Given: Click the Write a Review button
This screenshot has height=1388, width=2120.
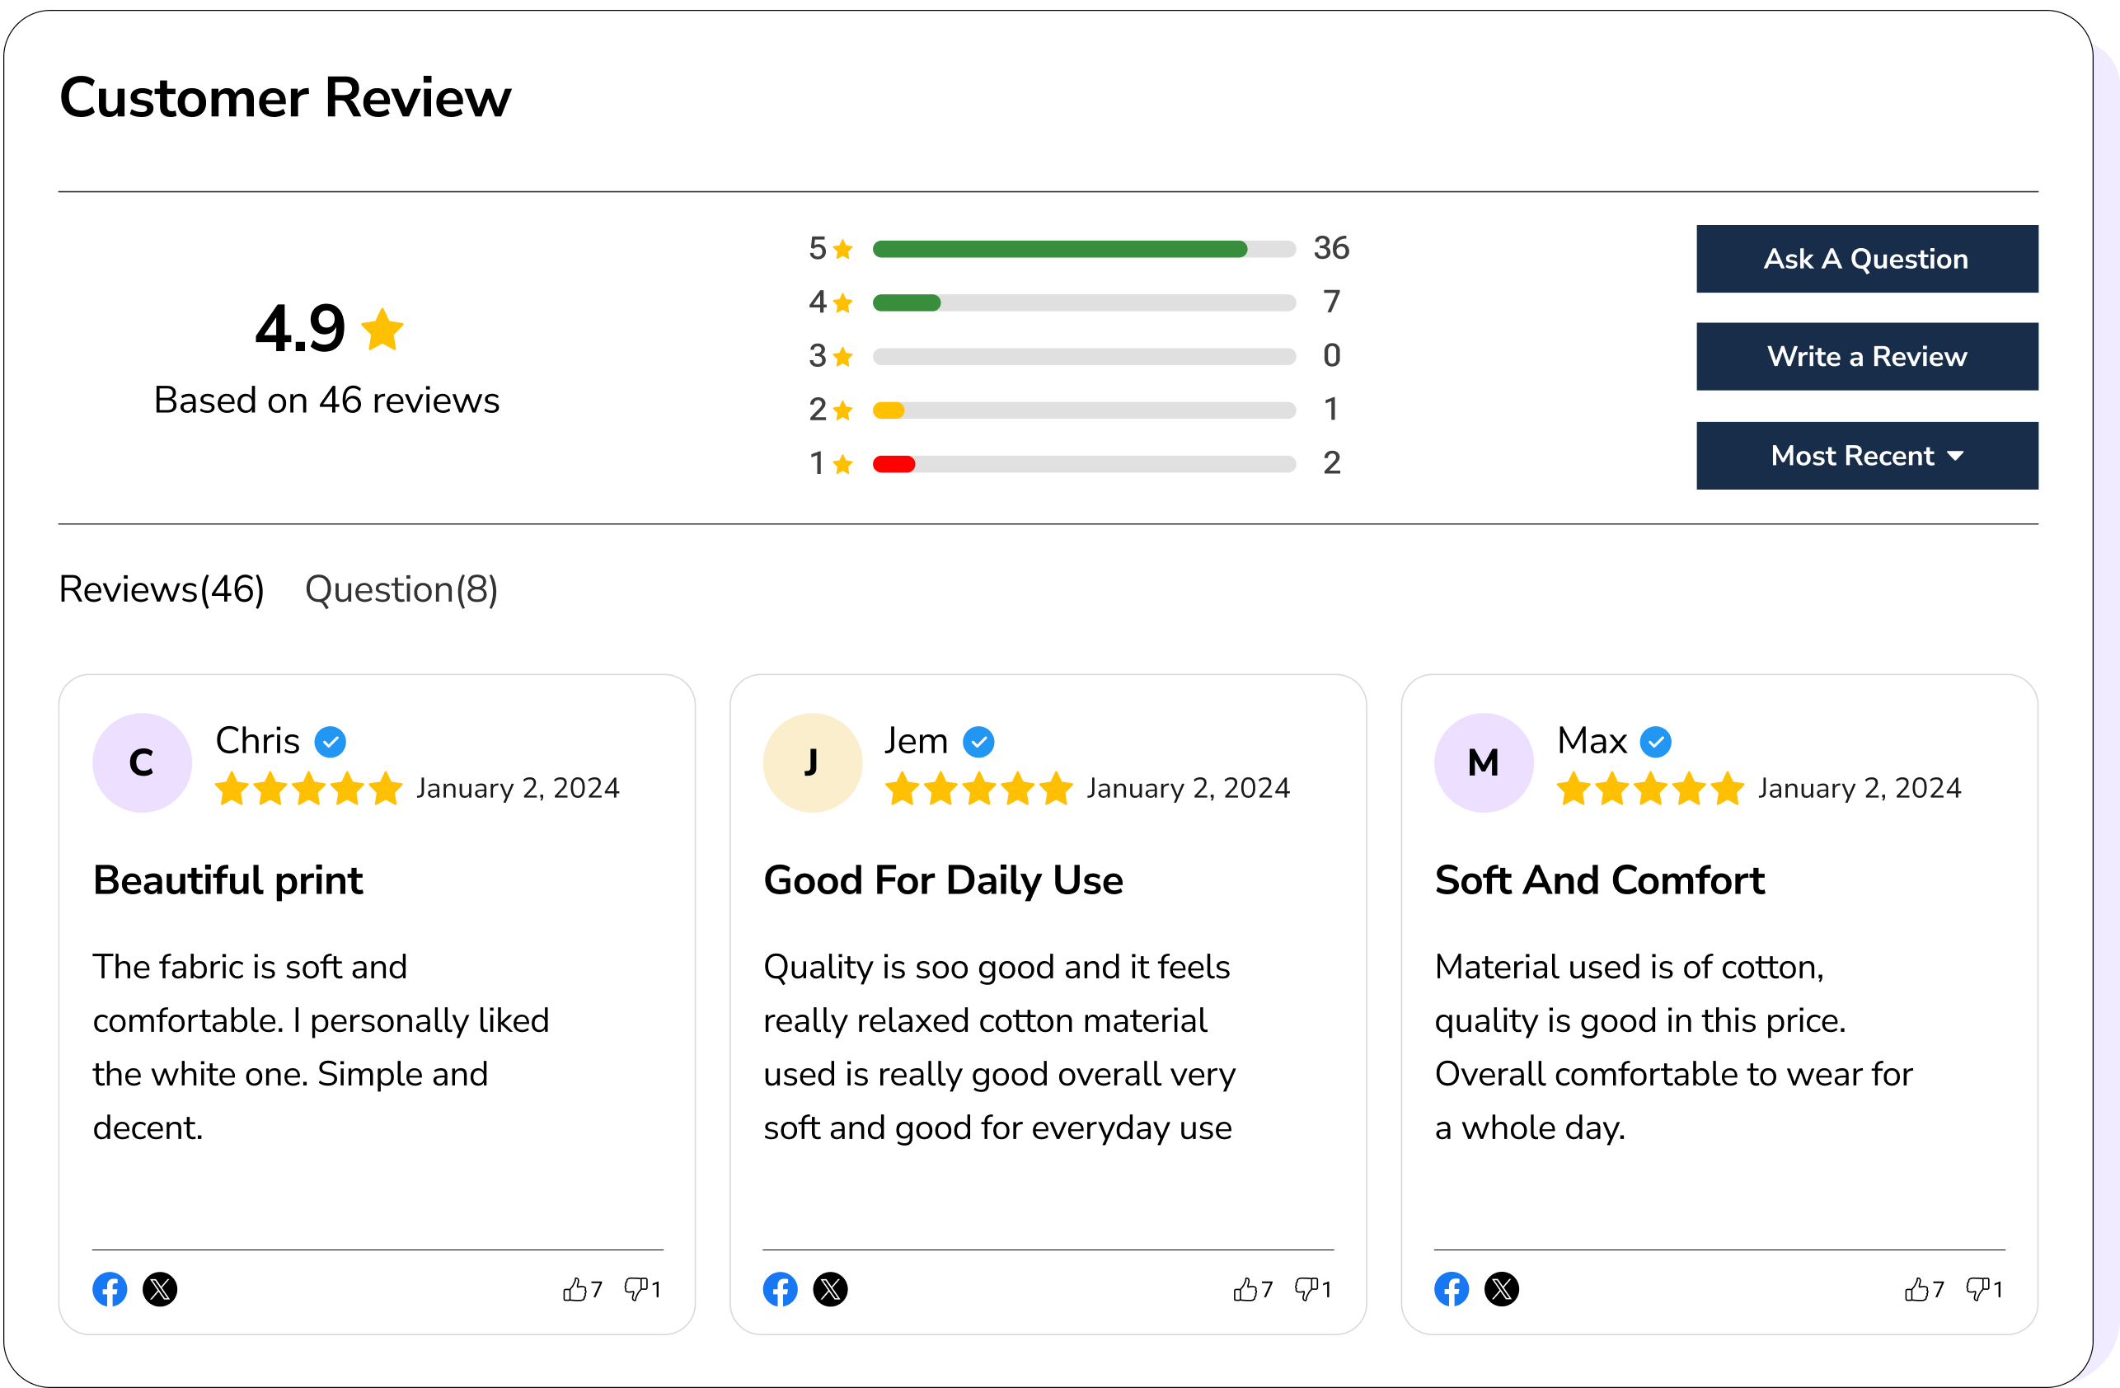Looking at the screenshot, I should tap(1867, 356).
